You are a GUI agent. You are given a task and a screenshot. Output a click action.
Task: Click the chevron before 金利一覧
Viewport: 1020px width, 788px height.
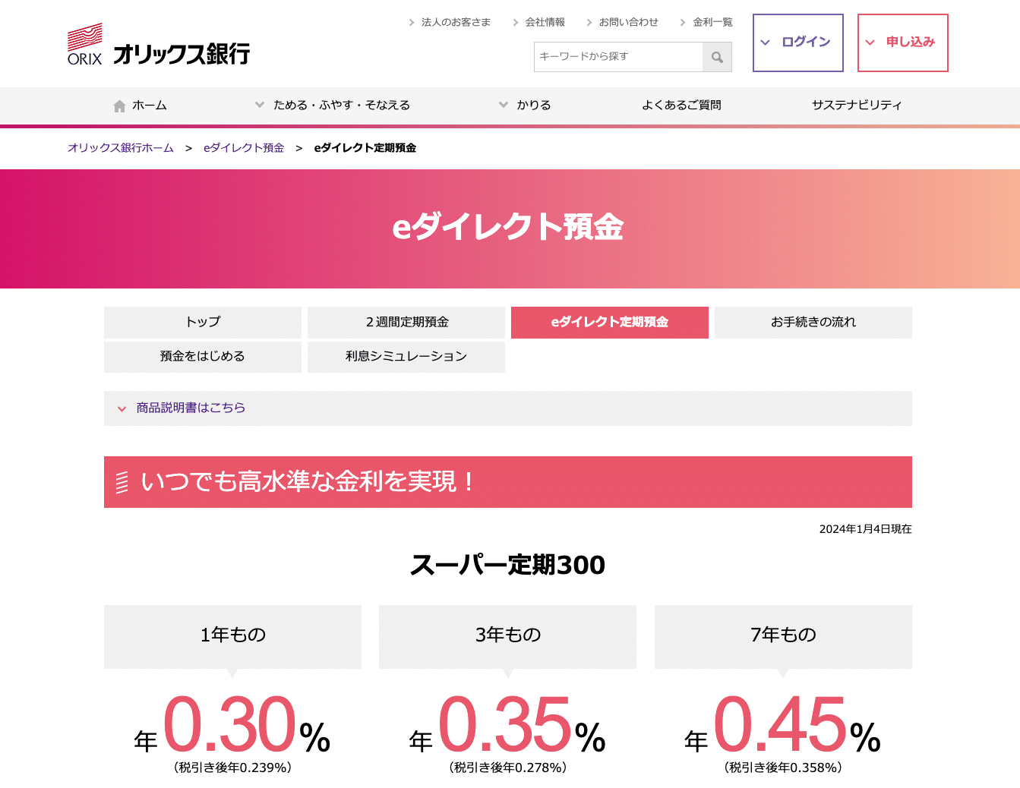tap(683, 23)
